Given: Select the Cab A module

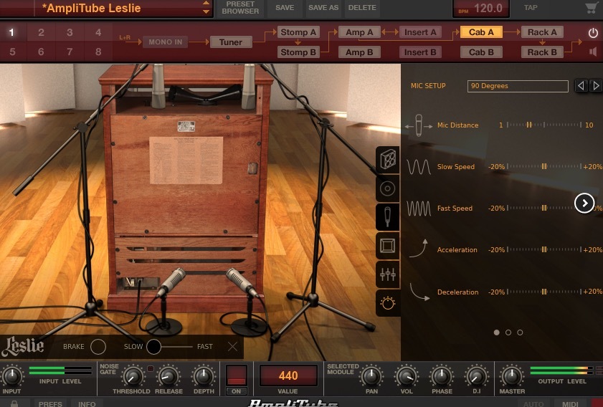Looking at the screenshot, I should [481, 32].
